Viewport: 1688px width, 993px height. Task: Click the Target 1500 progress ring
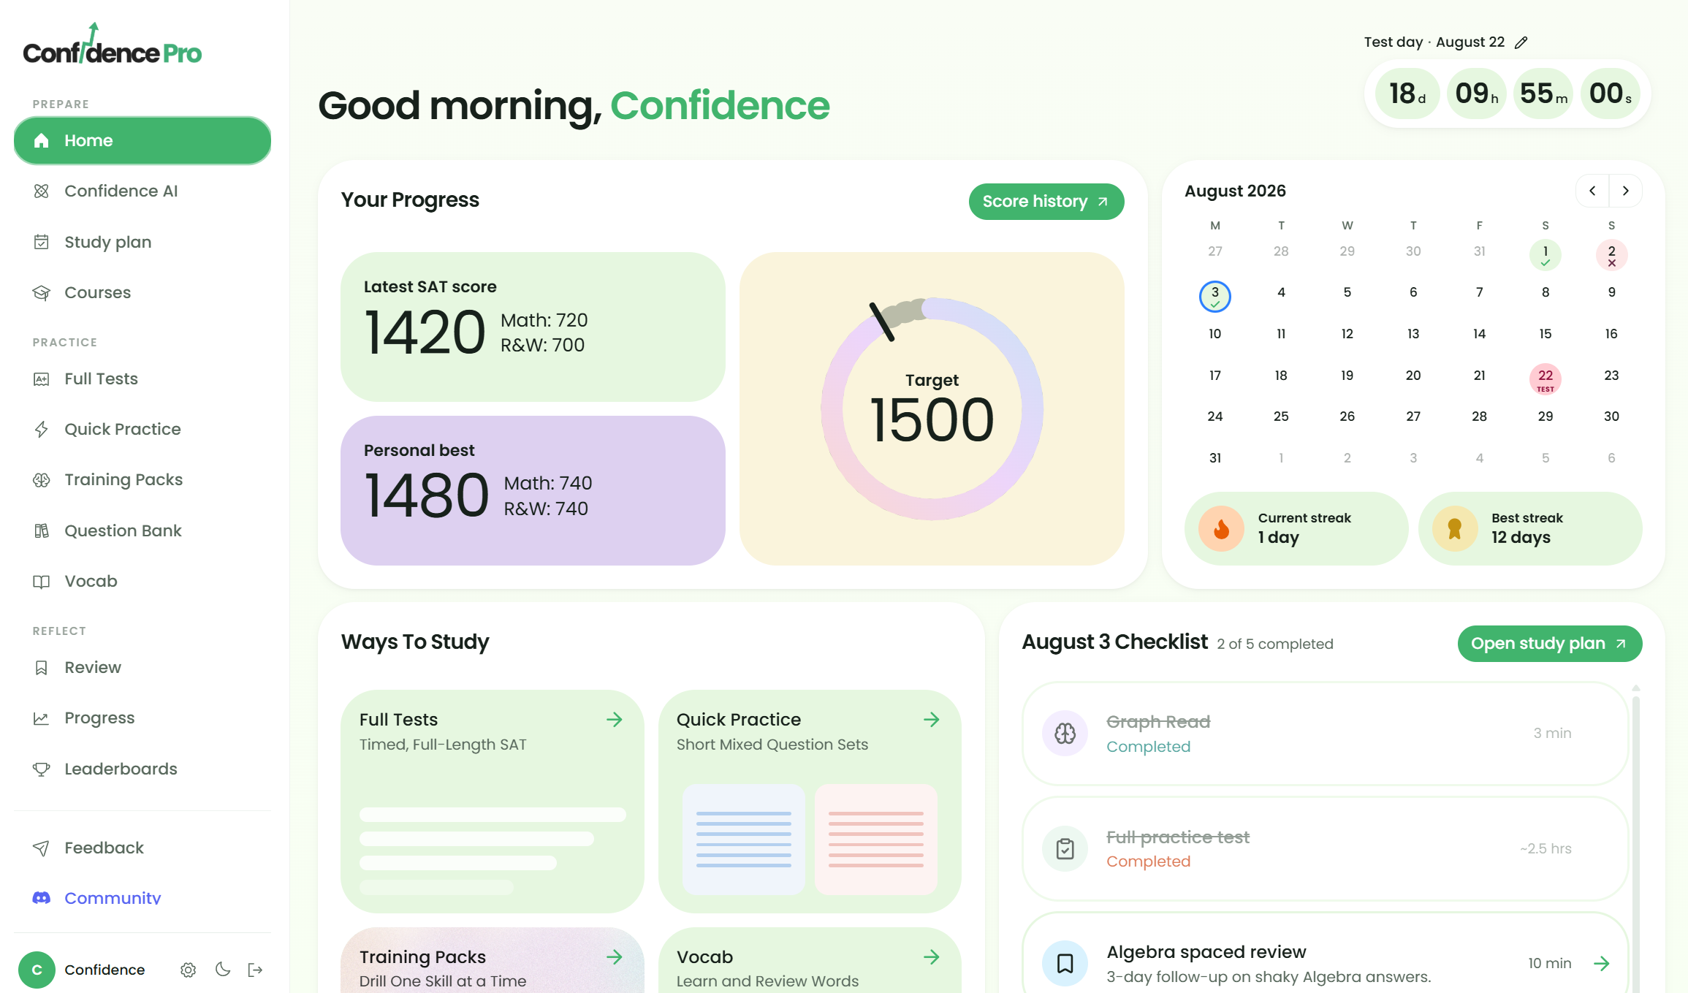click(932, 408)
